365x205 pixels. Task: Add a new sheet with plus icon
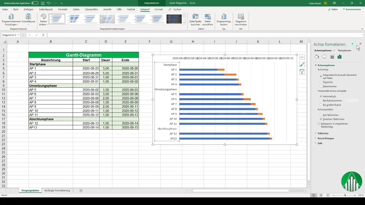[x=81, y=190]
